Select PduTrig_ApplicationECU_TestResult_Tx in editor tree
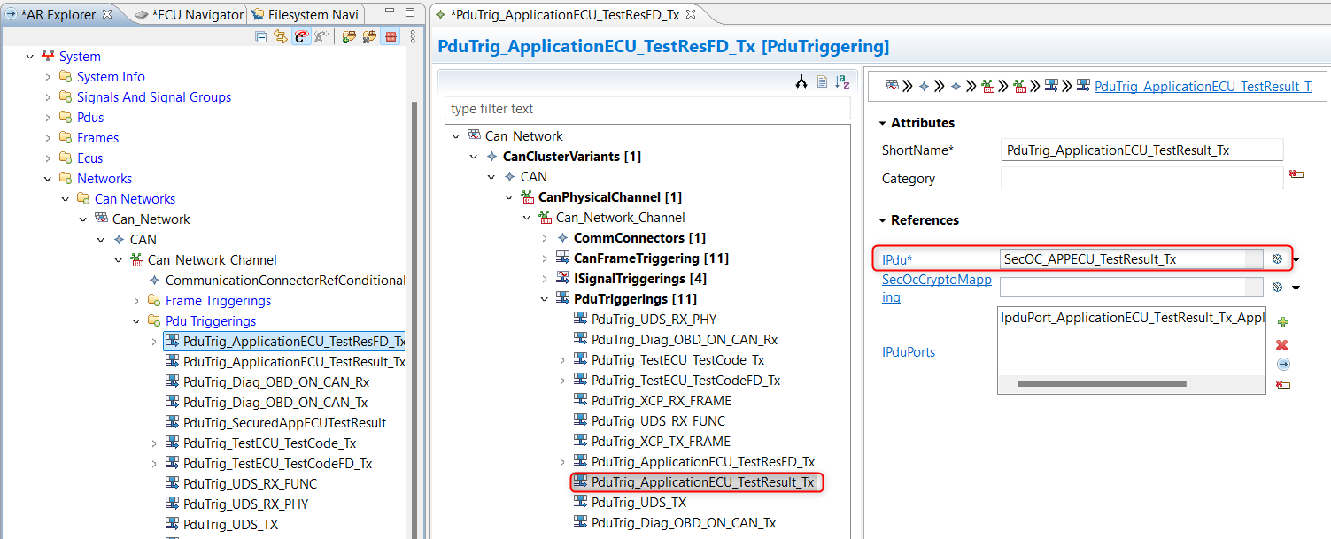 click(x=702, y=482)
